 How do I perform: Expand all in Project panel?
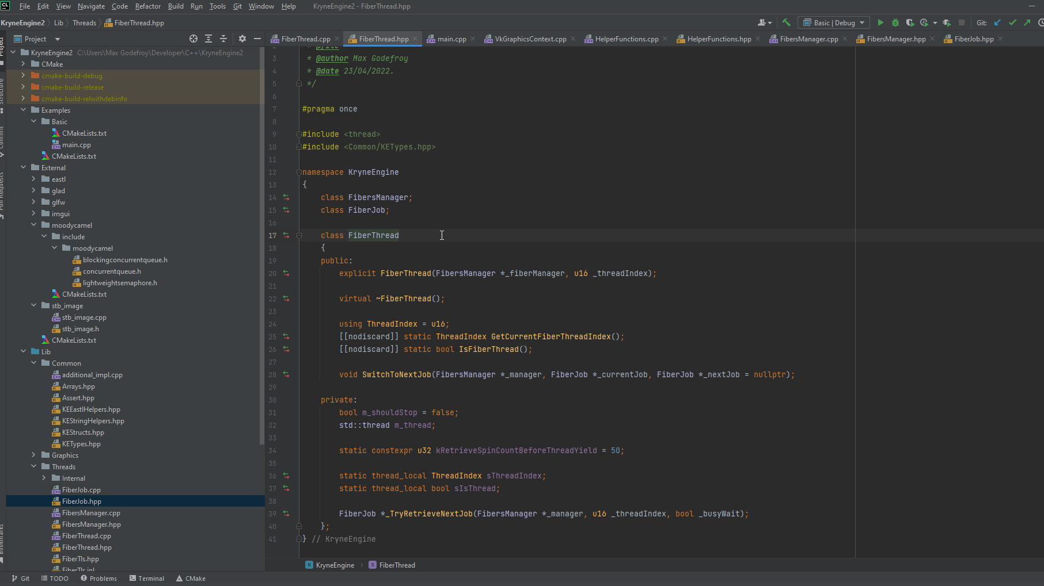pos(208,39)
